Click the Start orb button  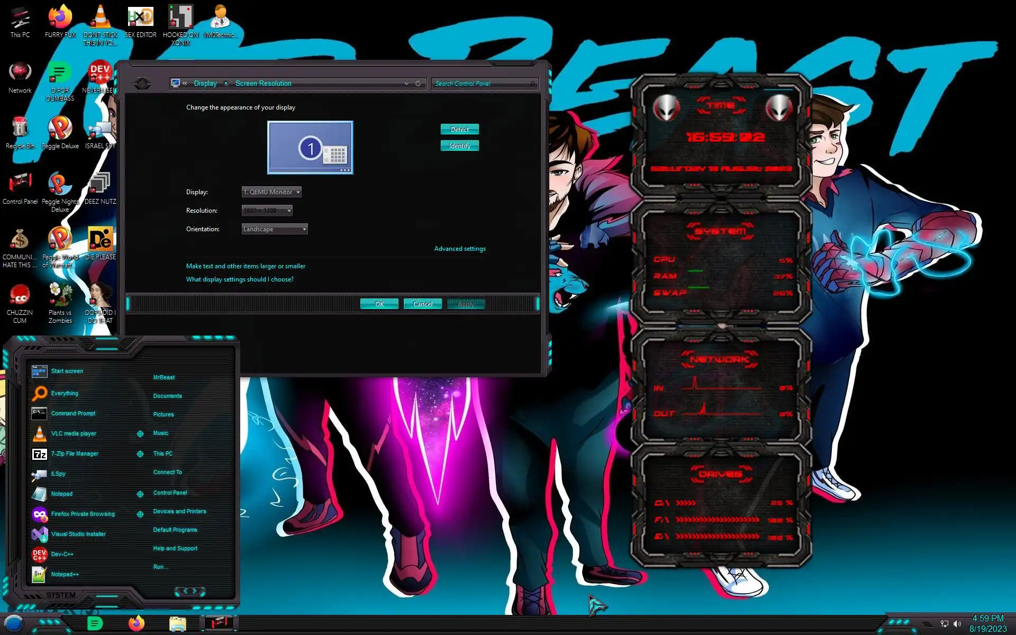pos(14,623)
